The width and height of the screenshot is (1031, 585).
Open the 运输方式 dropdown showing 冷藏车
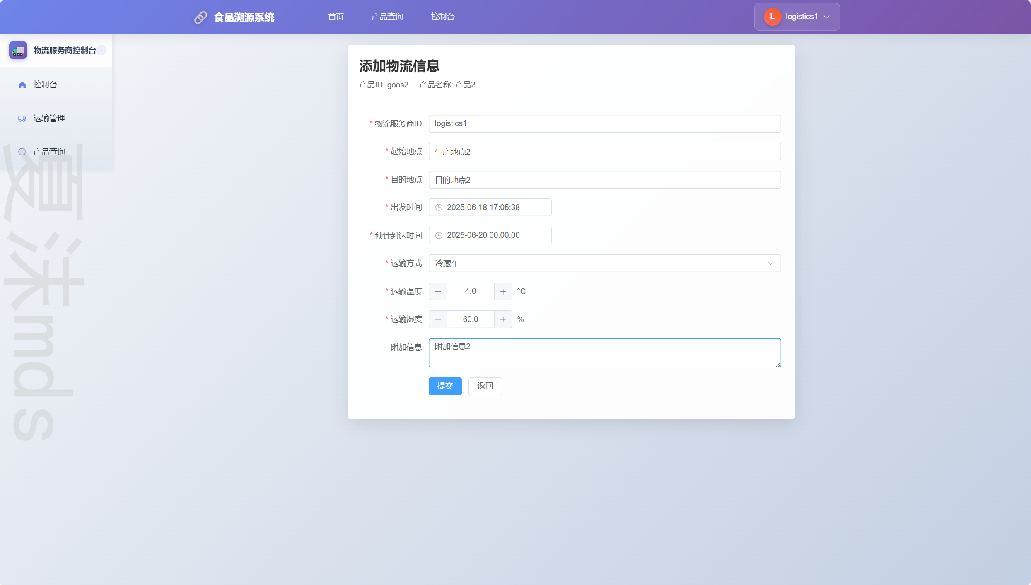tap(604, 263)
